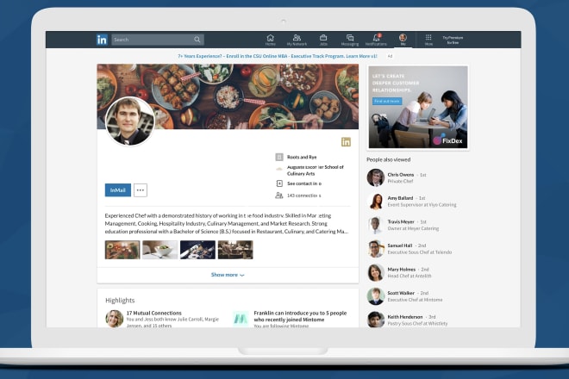Screen dimensions: 569x379
Task: Click the mutual connection avatar photo
Action: tap(115, 319)
